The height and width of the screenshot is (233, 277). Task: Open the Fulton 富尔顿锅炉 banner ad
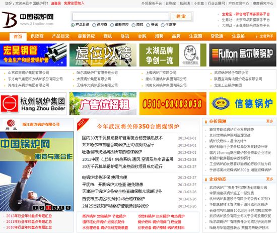tap(243, 55)
